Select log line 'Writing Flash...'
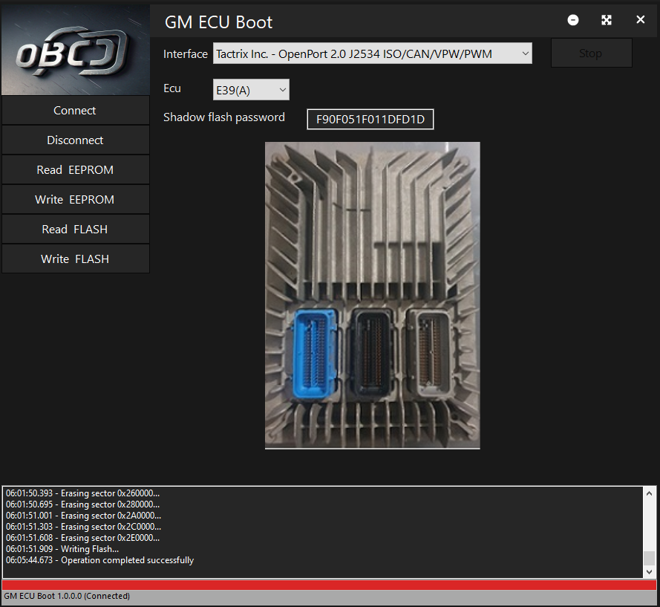The image size is (660, 607). coord(62,549)
